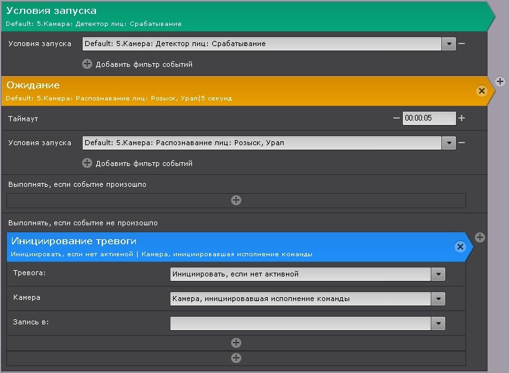This screenshot has width=509, height=373.
Task: Open the empty 'Запись в' dropdown
Action: click(438, 324)
